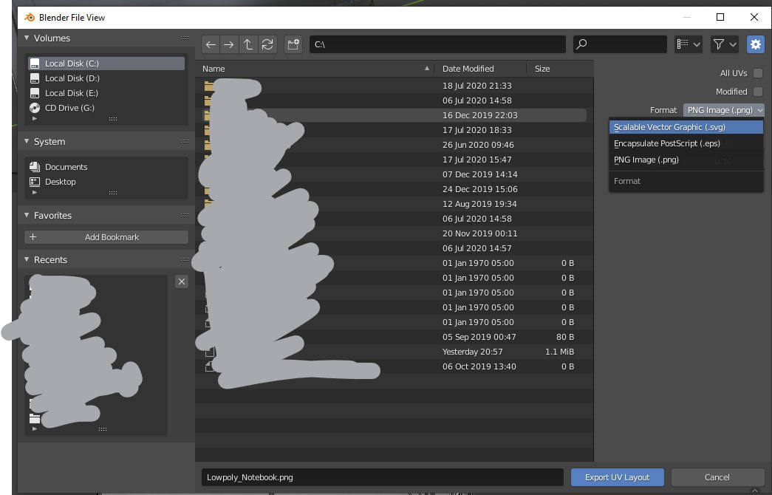Select row dated 18 Jul 2020 21:33
Viewport: 772px width, 495px height.
point(394,86)
